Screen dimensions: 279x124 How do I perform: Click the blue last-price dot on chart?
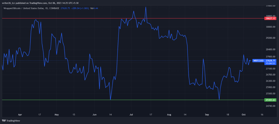[250, 61]
